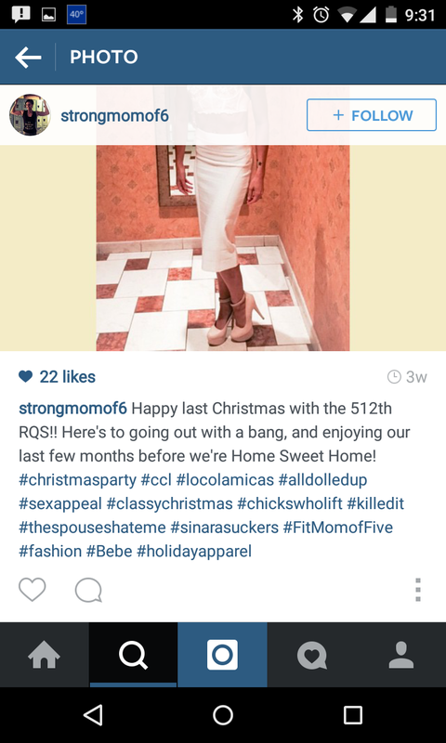Viewport: 446px width, 743px height.
Task: Tap the back arrow in the header
Action: (28, 58)
